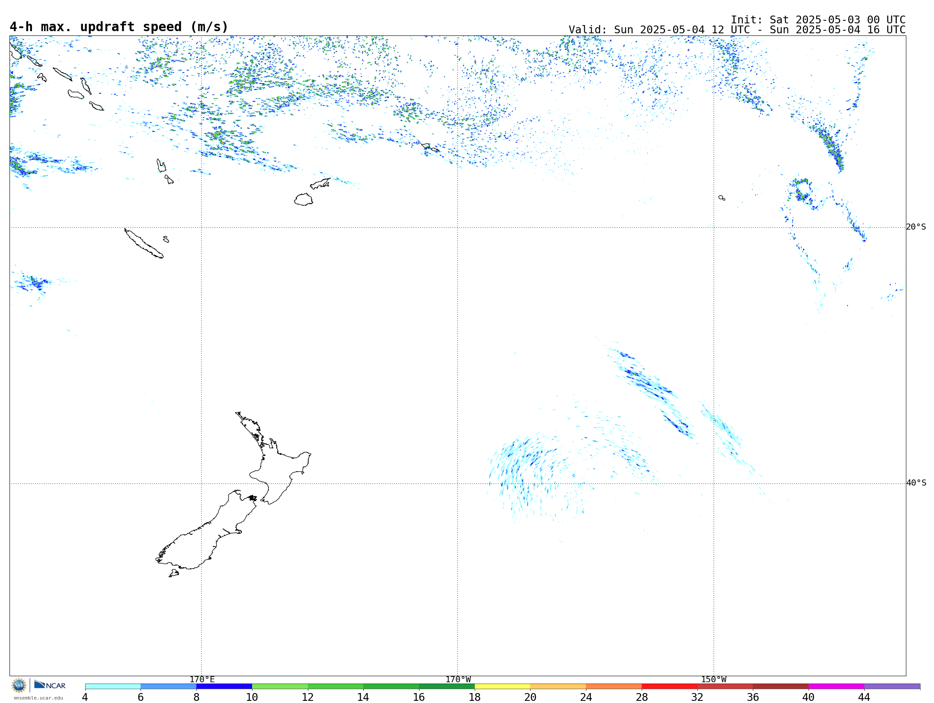Click the colorbar tick label '44'

pos(864,697)
